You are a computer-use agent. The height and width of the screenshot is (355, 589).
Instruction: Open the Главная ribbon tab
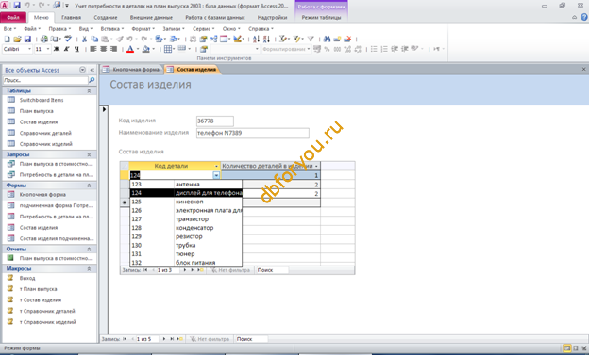click(71, 18)
